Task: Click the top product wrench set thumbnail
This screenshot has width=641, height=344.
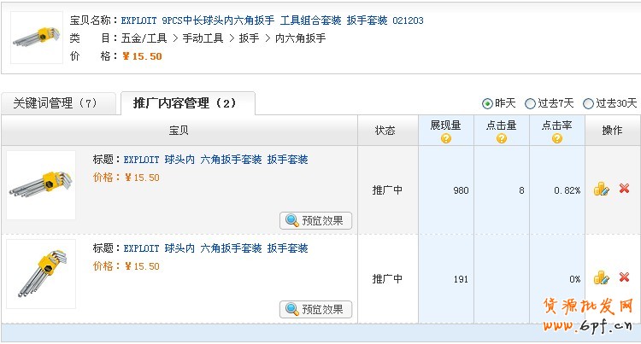Action: coord(36,38)
